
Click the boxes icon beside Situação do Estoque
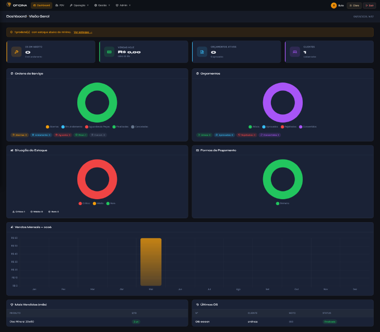(x=12, y=150)
